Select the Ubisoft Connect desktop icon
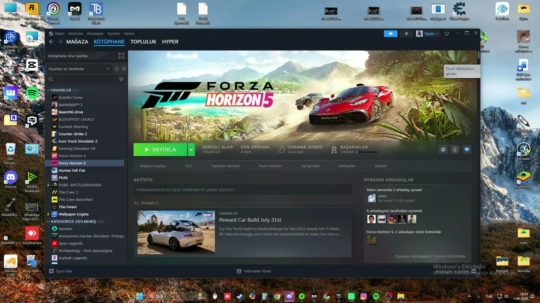Screen dimensions: 540x303 pos(53,13)
